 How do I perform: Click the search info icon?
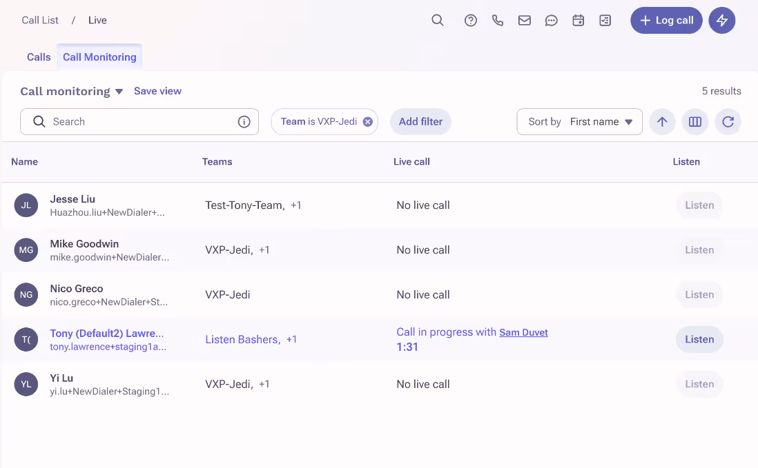click(x=244, y=121)
